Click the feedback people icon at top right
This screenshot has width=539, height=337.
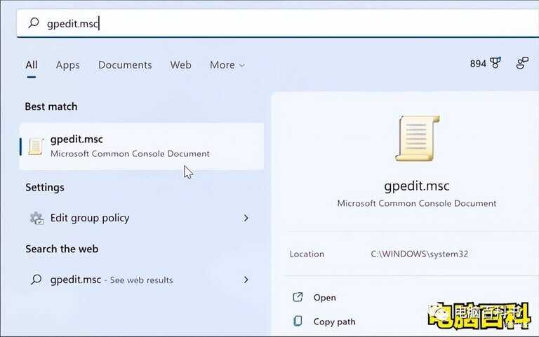click(x=522, y=63)
